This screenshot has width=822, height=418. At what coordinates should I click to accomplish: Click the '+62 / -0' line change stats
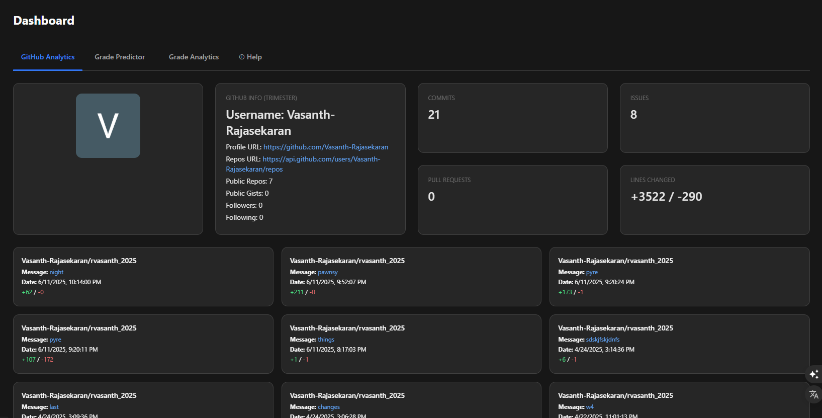(33, 292)
